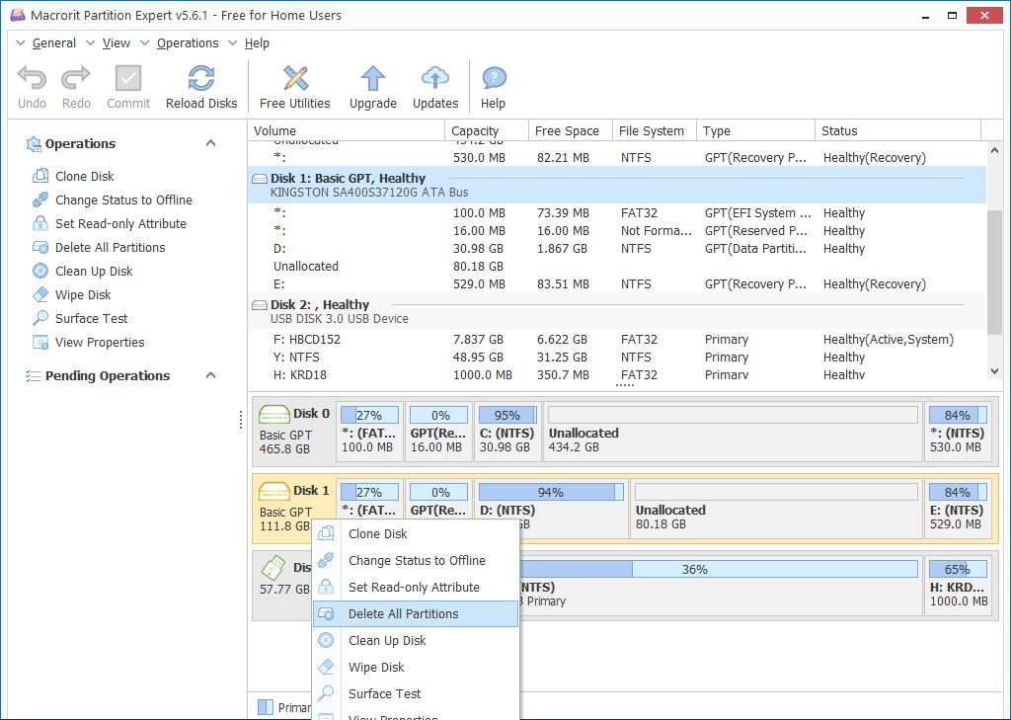Viewport: 1011px width, 720px height.
Task: Sort the list by the Capacity column header
Action: (475, 130)
